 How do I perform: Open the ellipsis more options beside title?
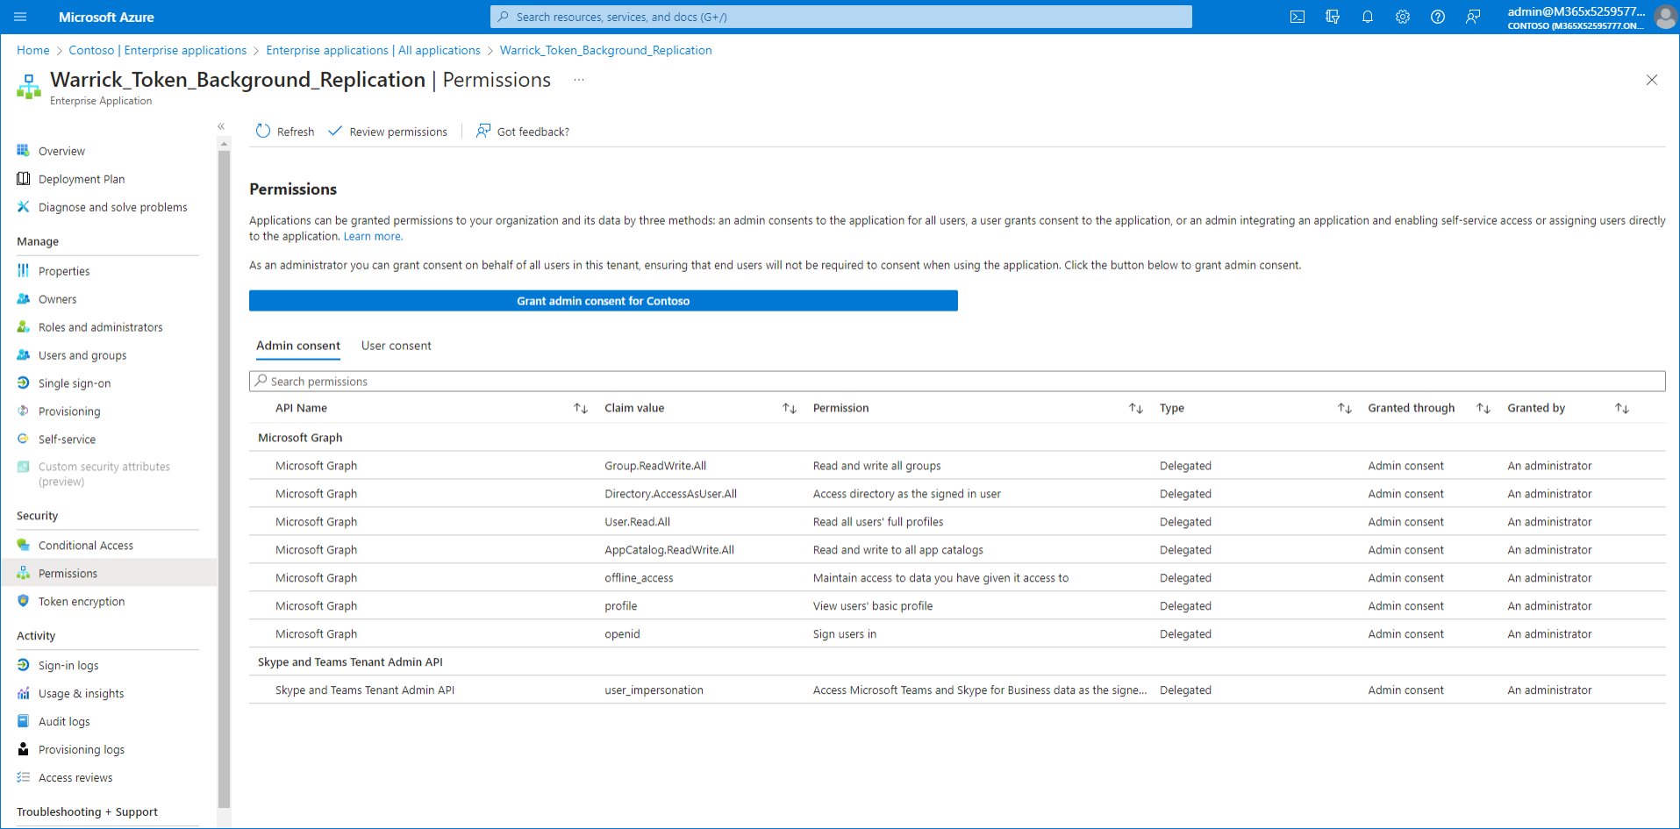point(578,80)
